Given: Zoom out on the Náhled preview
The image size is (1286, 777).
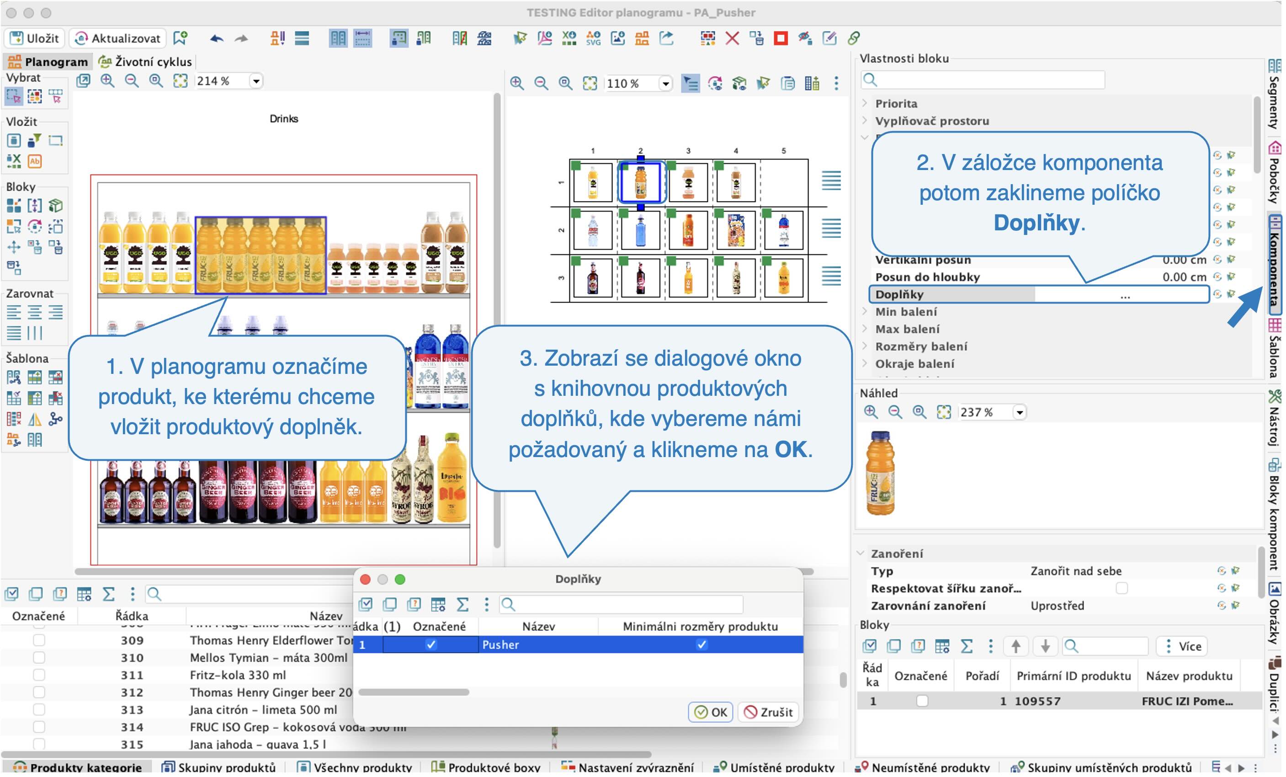Looking at the screenshot, I should point(895,412).
